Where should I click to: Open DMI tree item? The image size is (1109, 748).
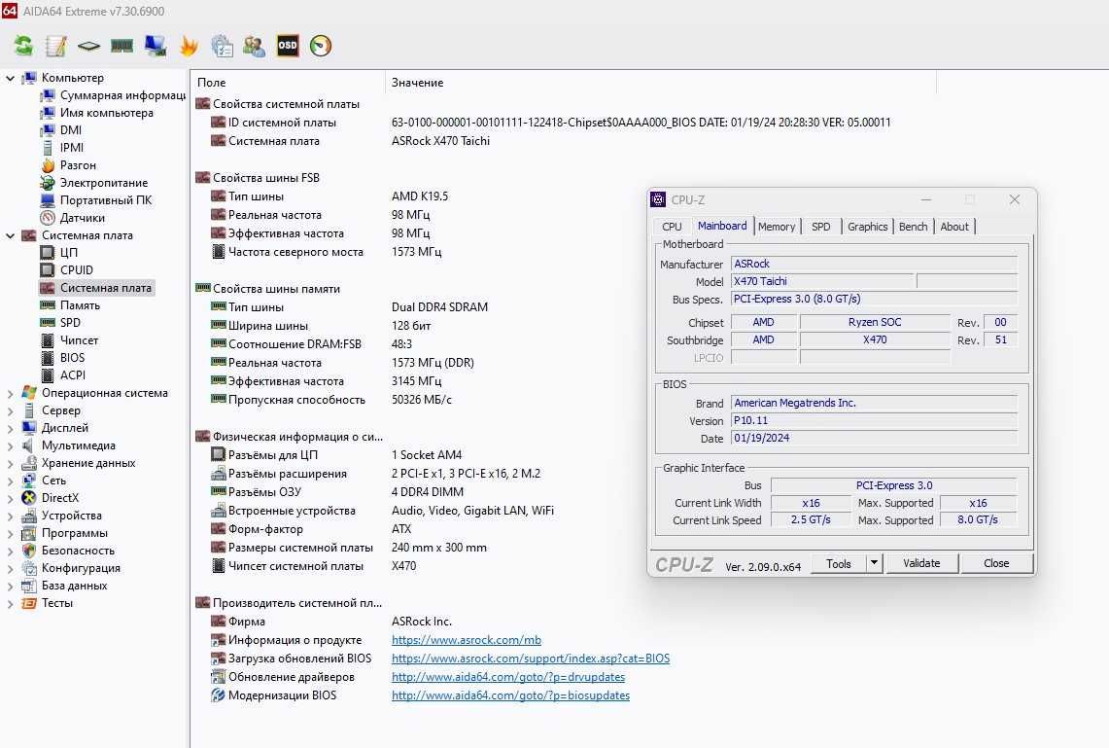pyautogui.click(x=71, y=130)
